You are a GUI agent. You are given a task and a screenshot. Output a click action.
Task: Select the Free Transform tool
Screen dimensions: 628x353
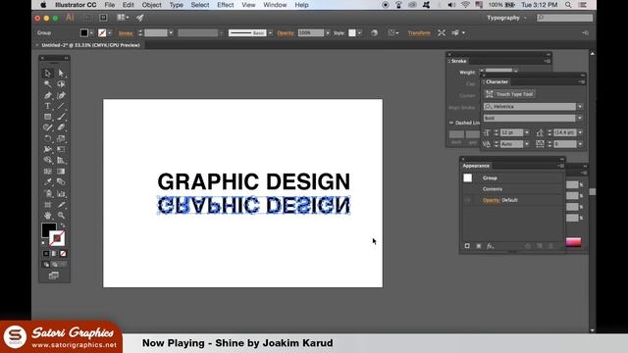click(x=61, y=149)
